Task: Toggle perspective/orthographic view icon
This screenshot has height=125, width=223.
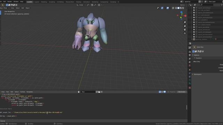Action: (x=185, y=33)
